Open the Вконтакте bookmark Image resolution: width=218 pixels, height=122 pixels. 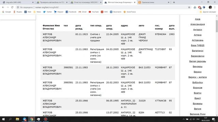tap(115, 12)
